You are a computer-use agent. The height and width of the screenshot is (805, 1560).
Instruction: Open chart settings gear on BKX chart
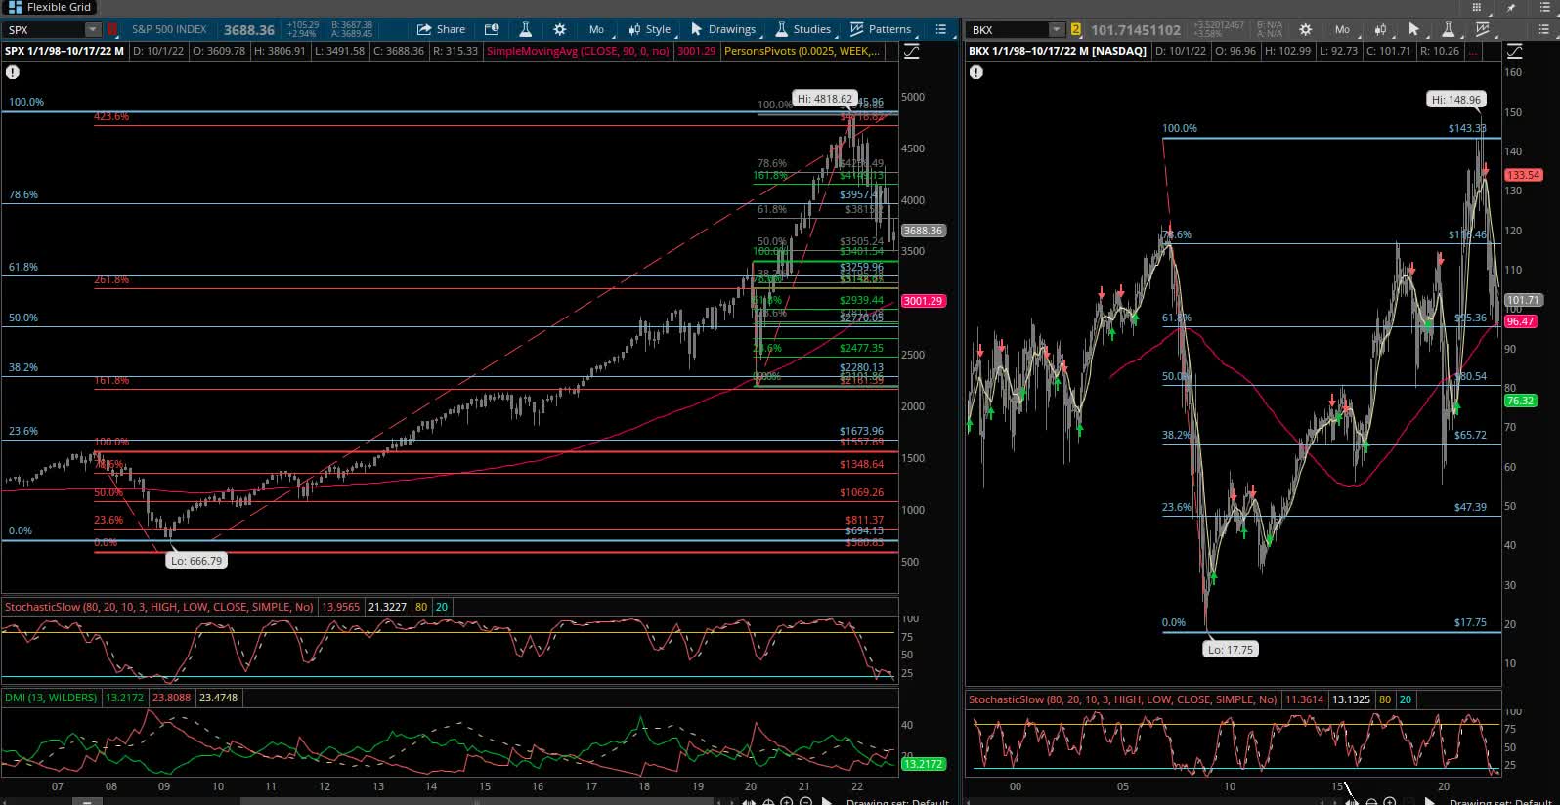[x=1305, y=29]
